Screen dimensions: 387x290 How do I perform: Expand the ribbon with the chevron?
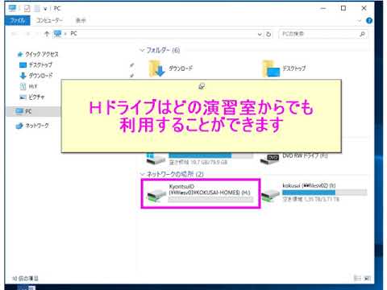coord(360,21)
